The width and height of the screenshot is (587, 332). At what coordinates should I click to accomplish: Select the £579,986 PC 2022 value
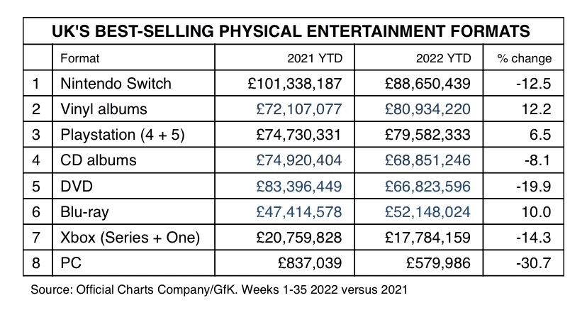point(438,263)
